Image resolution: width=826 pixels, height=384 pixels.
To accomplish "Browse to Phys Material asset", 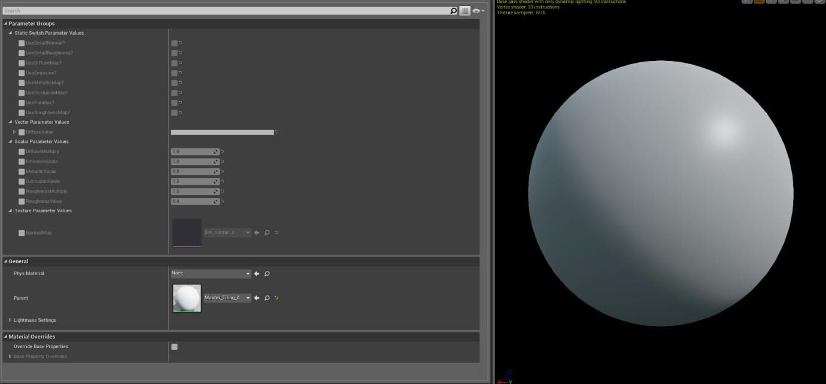I will [267, 274].
